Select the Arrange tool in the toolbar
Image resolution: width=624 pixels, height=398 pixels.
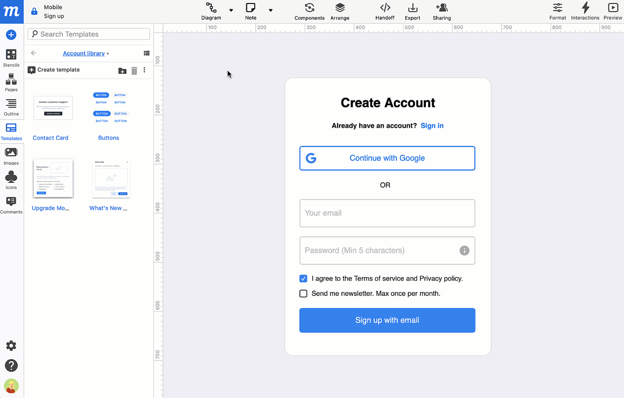[x=340, y=11]
